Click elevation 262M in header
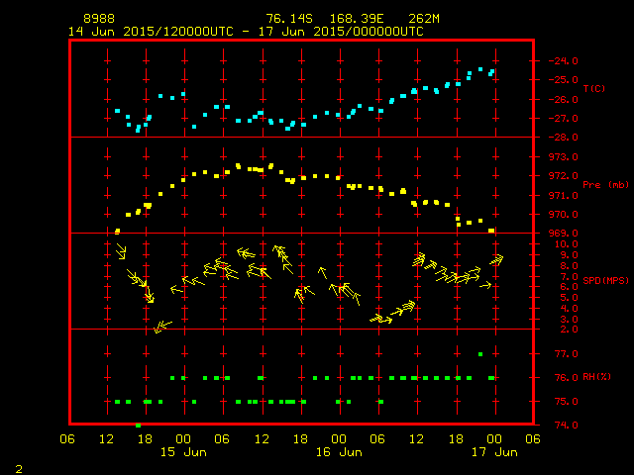 (x=424, y=19)
